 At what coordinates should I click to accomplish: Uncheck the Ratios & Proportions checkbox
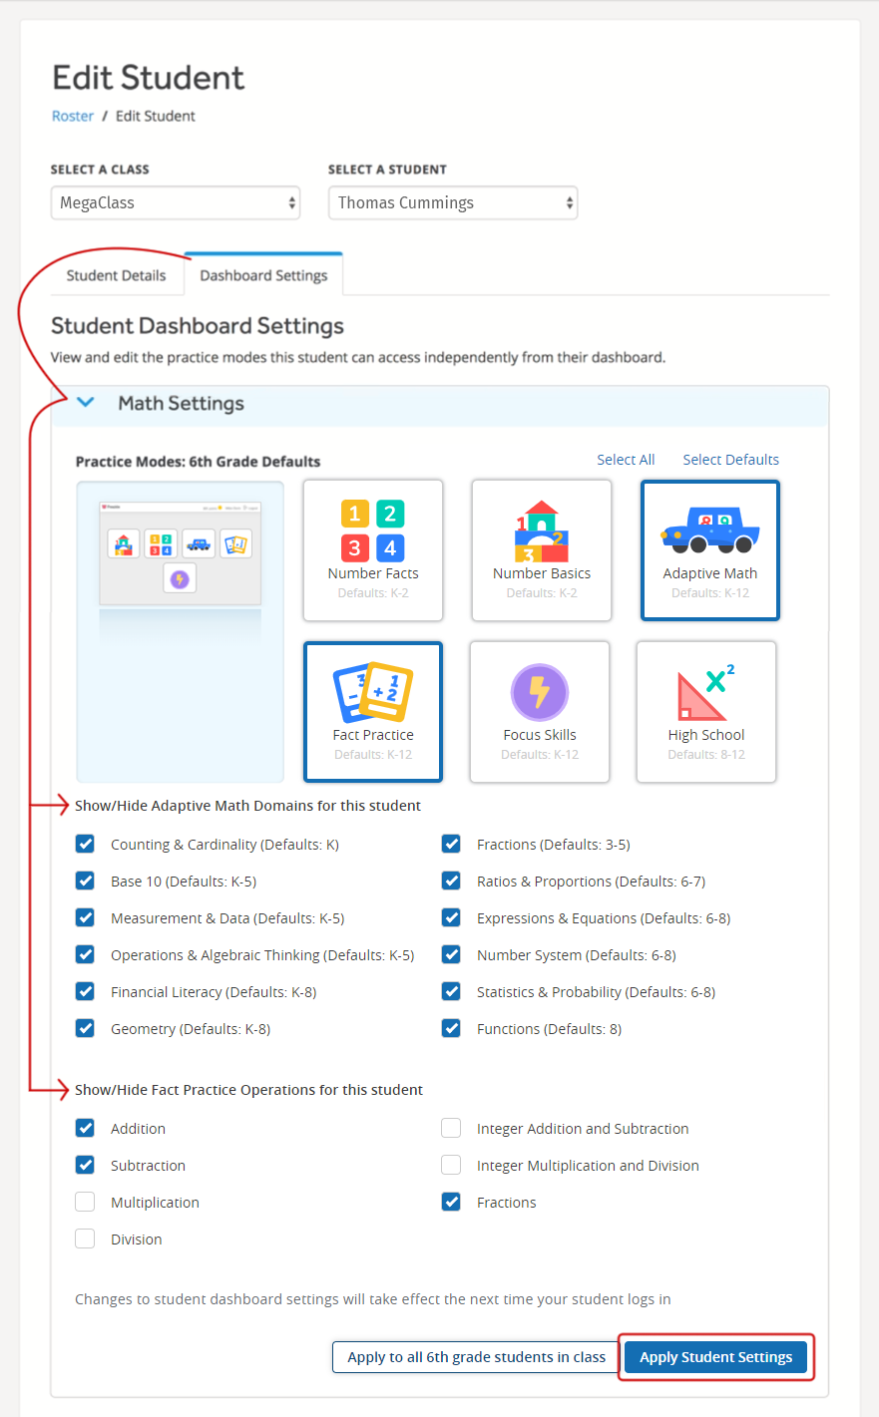click(x=451, y=882)
